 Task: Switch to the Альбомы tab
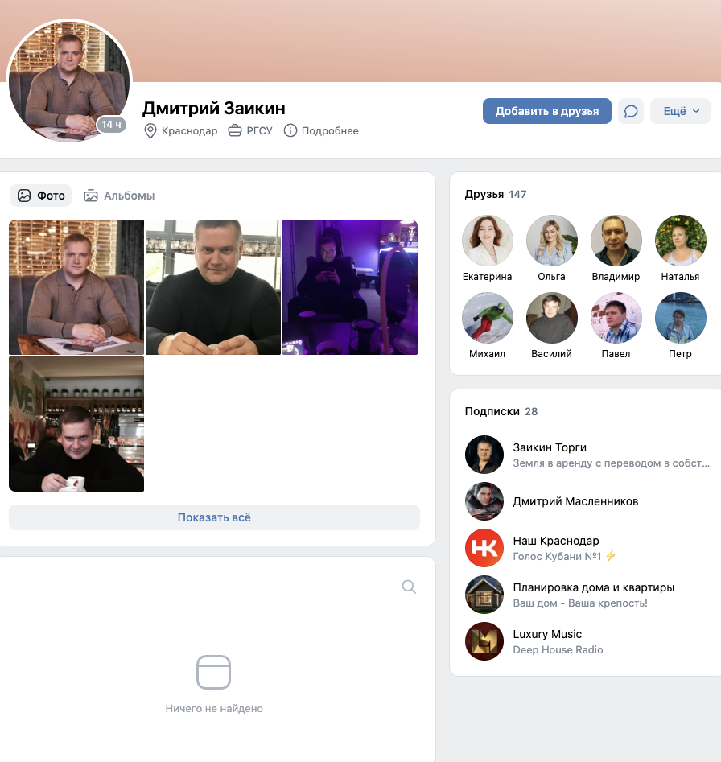119,196
